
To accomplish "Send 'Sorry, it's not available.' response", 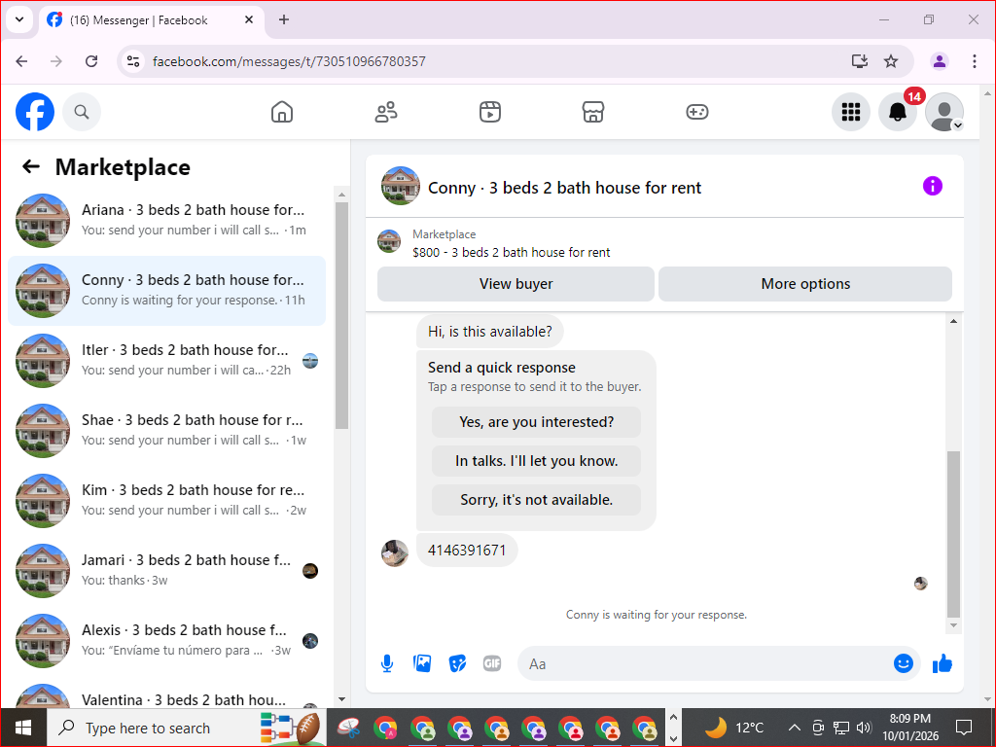I will (536, 500).
